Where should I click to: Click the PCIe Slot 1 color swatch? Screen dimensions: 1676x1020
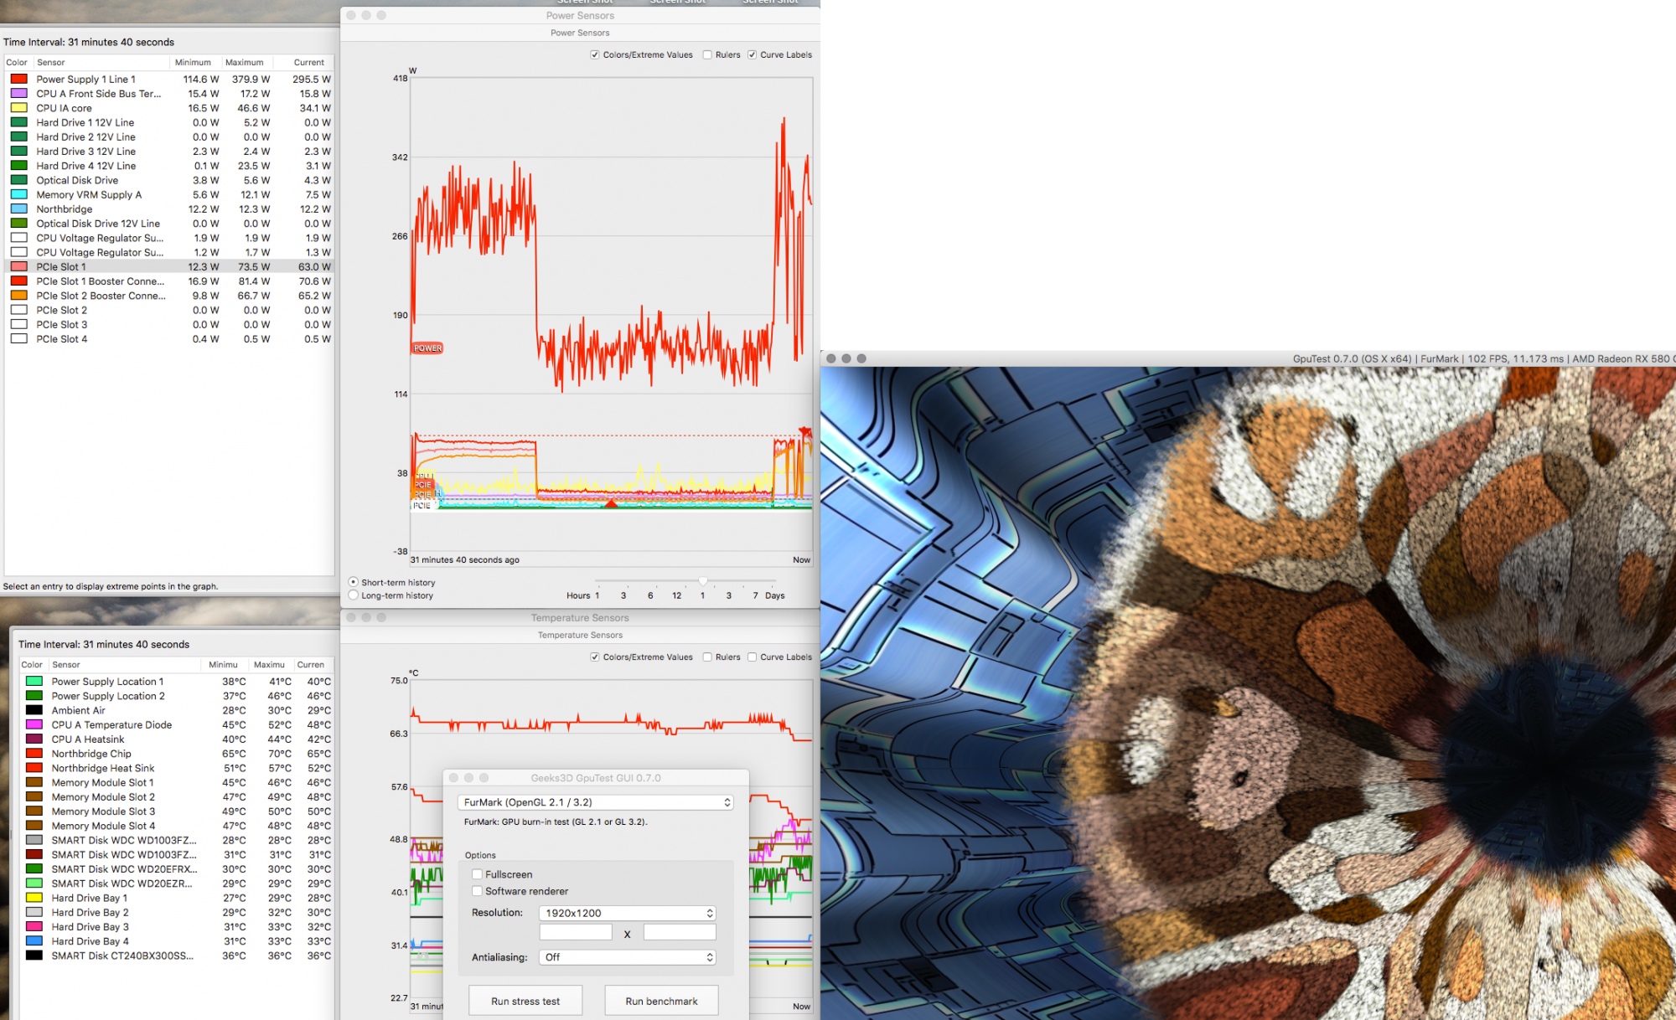[19, 266]
